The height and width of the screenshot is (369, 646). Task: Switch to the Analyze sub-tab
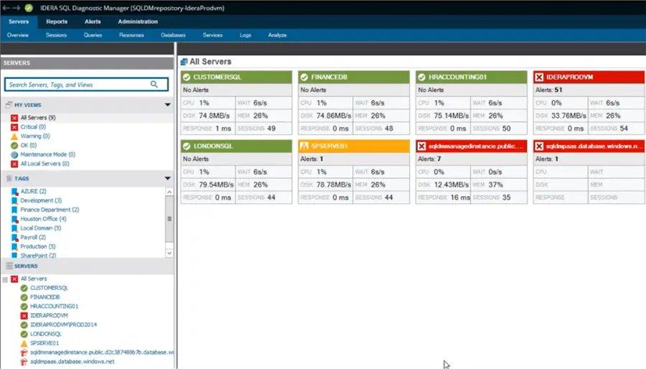coord(277,35)
